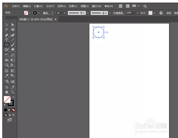
Task: Select the Artboard tool
Action: pyautogui.click(x=7, y=87)
